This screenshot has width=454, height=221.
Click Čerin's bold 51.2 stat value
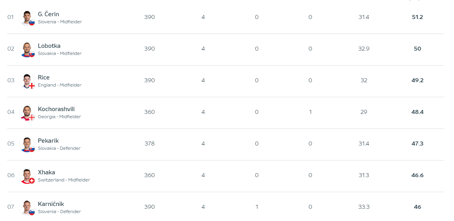point(417,17)
